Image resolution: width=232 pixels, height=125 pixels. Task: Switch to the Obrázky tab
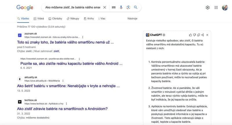[55, 18]
